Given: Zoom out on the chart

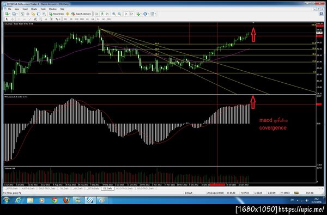Looking at the screenshot, I should click(119, 14).
